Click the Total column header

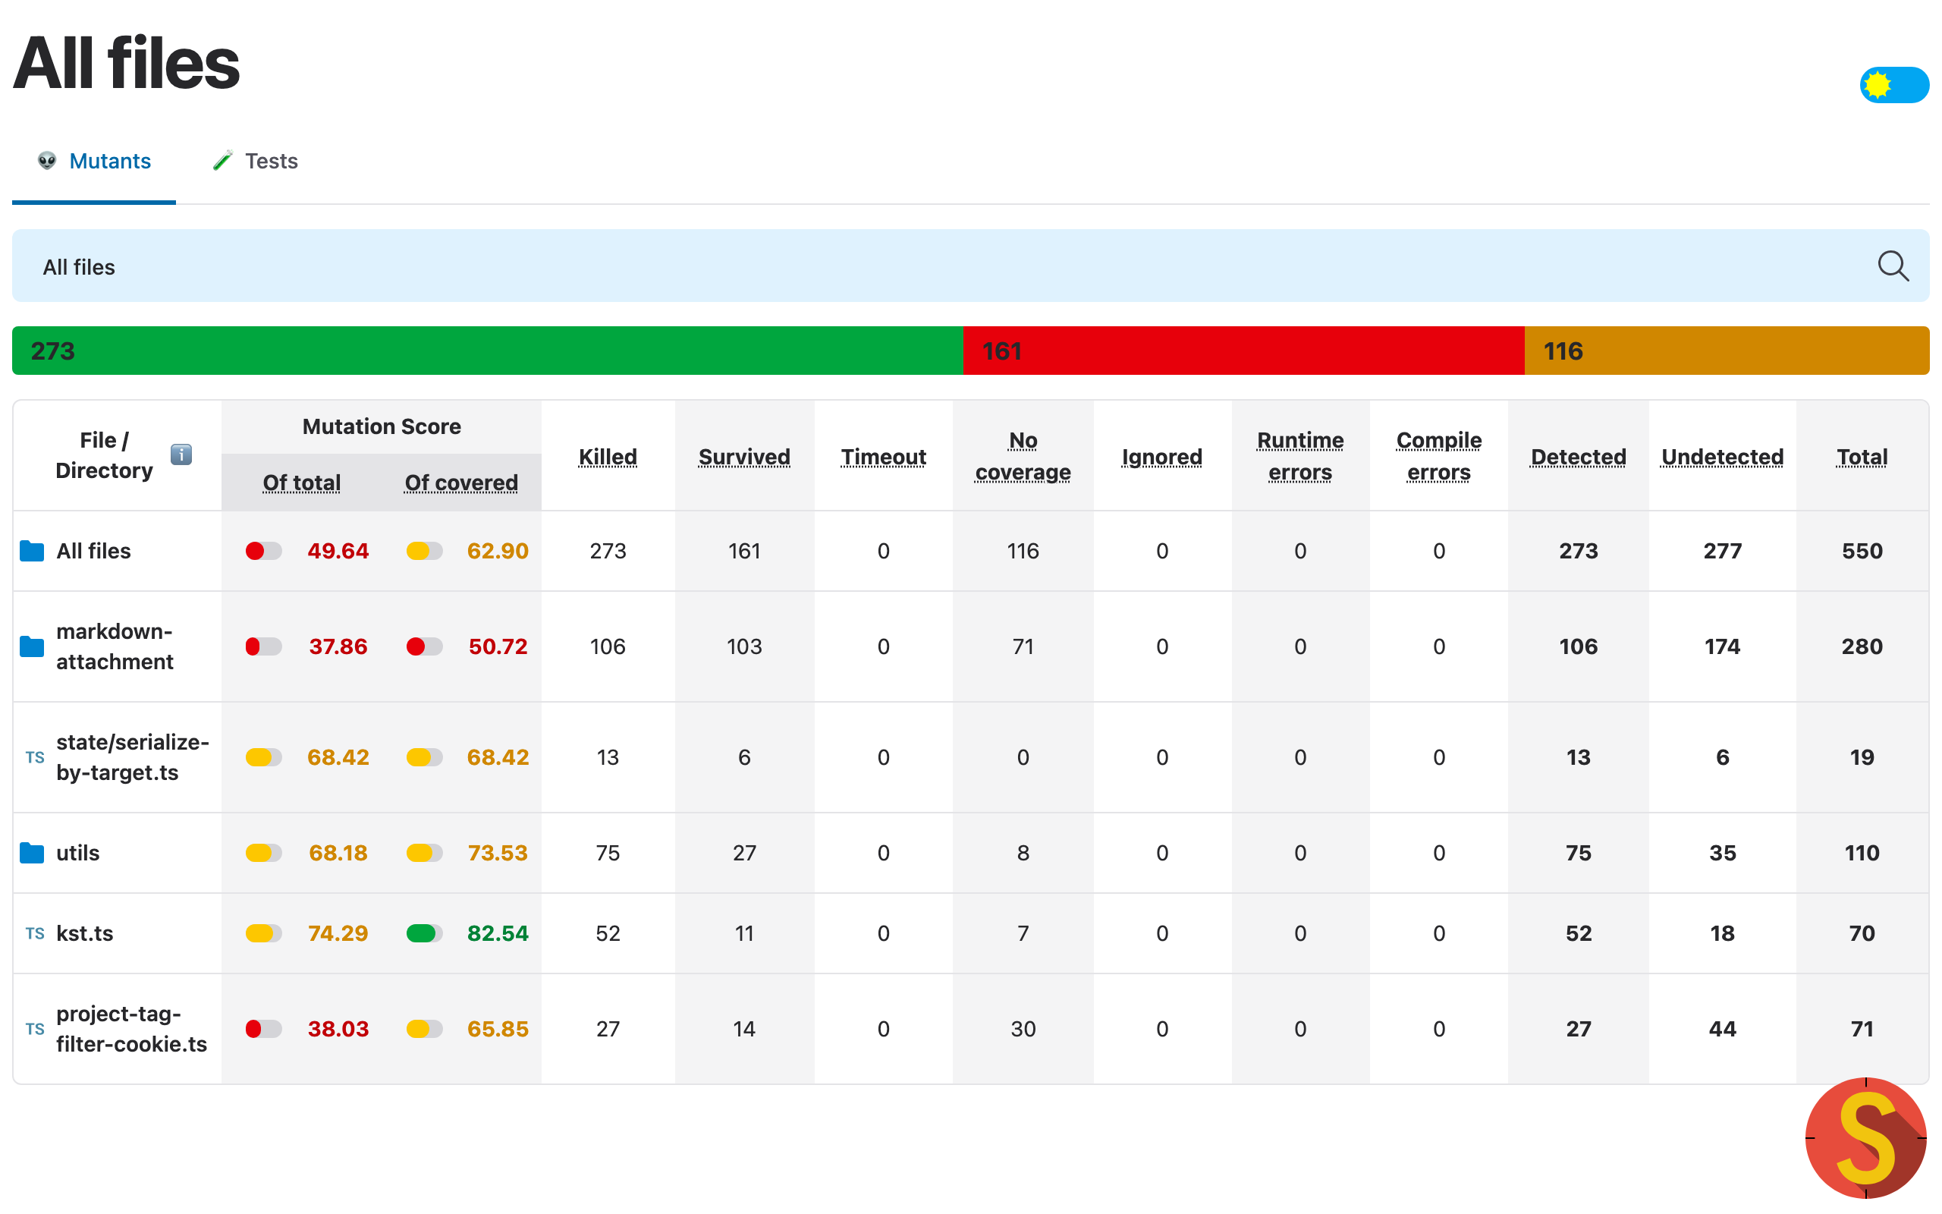(x=1862, y=456)
